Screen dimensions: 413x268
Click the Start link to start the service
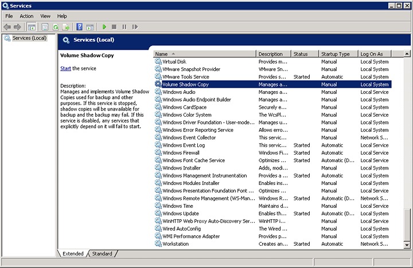[65, 69]
